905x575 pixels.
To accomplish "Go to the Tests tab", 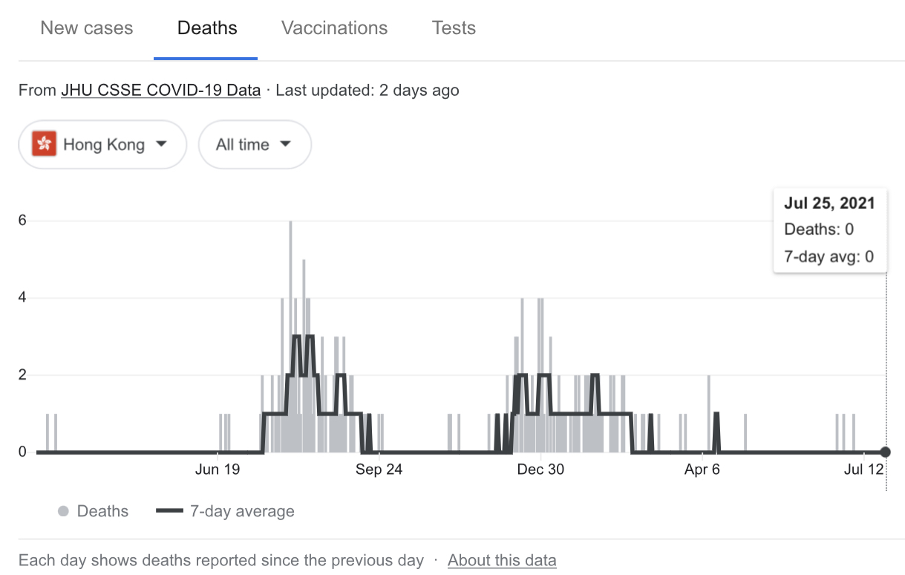I will pyautogui.click(x=454, y=28).
